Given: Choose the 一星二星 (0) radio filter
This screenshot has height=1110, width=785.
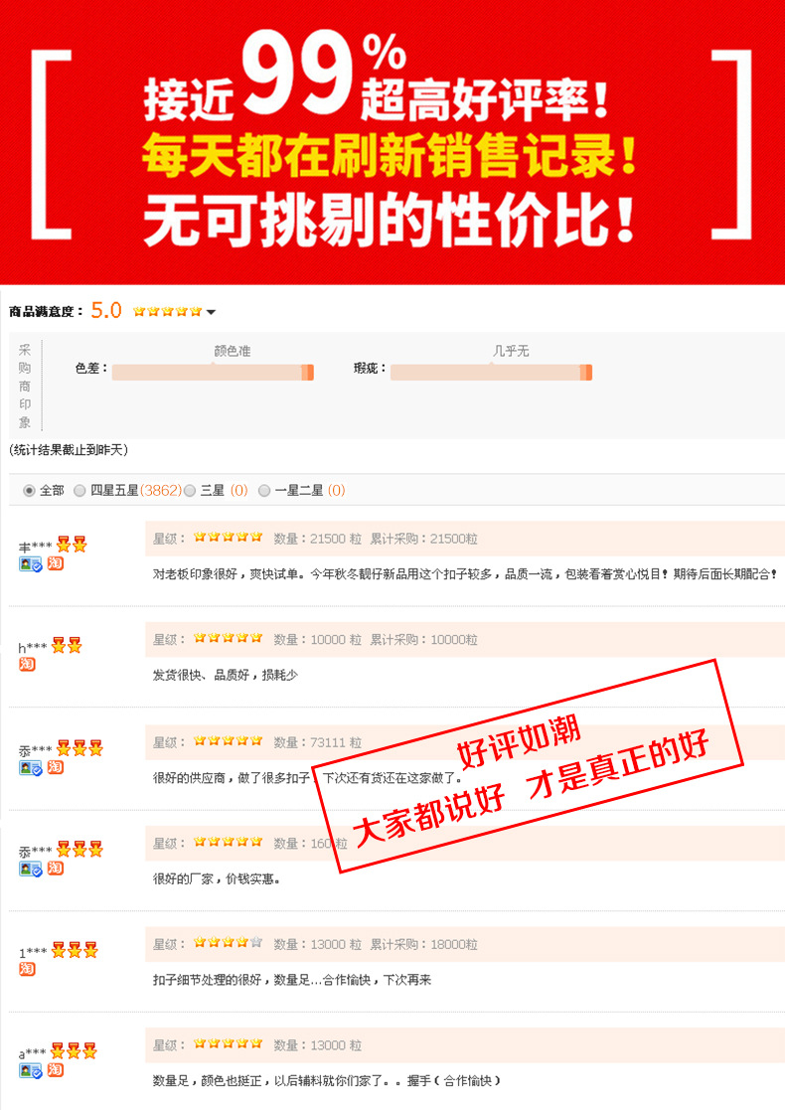Looking at the screenshot, I should point(264,491).
